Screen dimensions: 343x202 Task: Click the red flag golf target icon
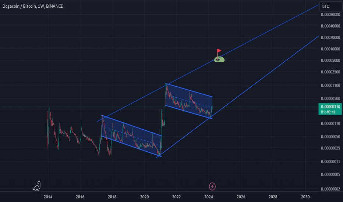(219, 55)
